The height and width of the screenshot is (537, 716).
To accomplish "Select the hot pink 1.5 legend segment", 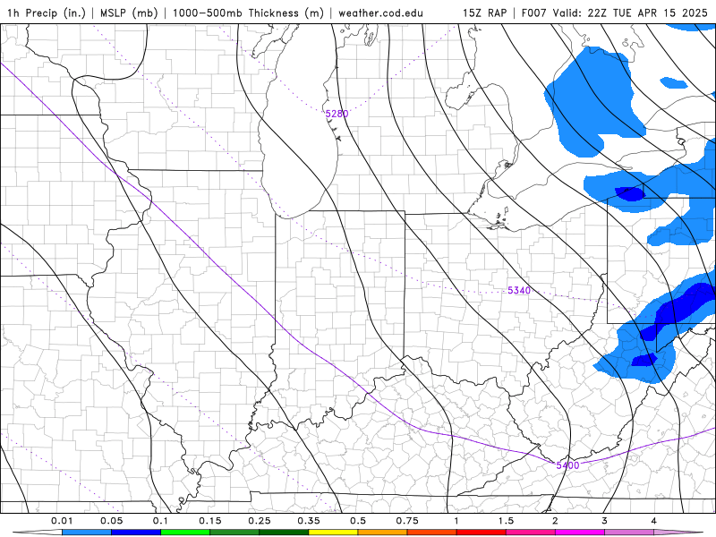I will pyautogui.click(x=531, y=533).
